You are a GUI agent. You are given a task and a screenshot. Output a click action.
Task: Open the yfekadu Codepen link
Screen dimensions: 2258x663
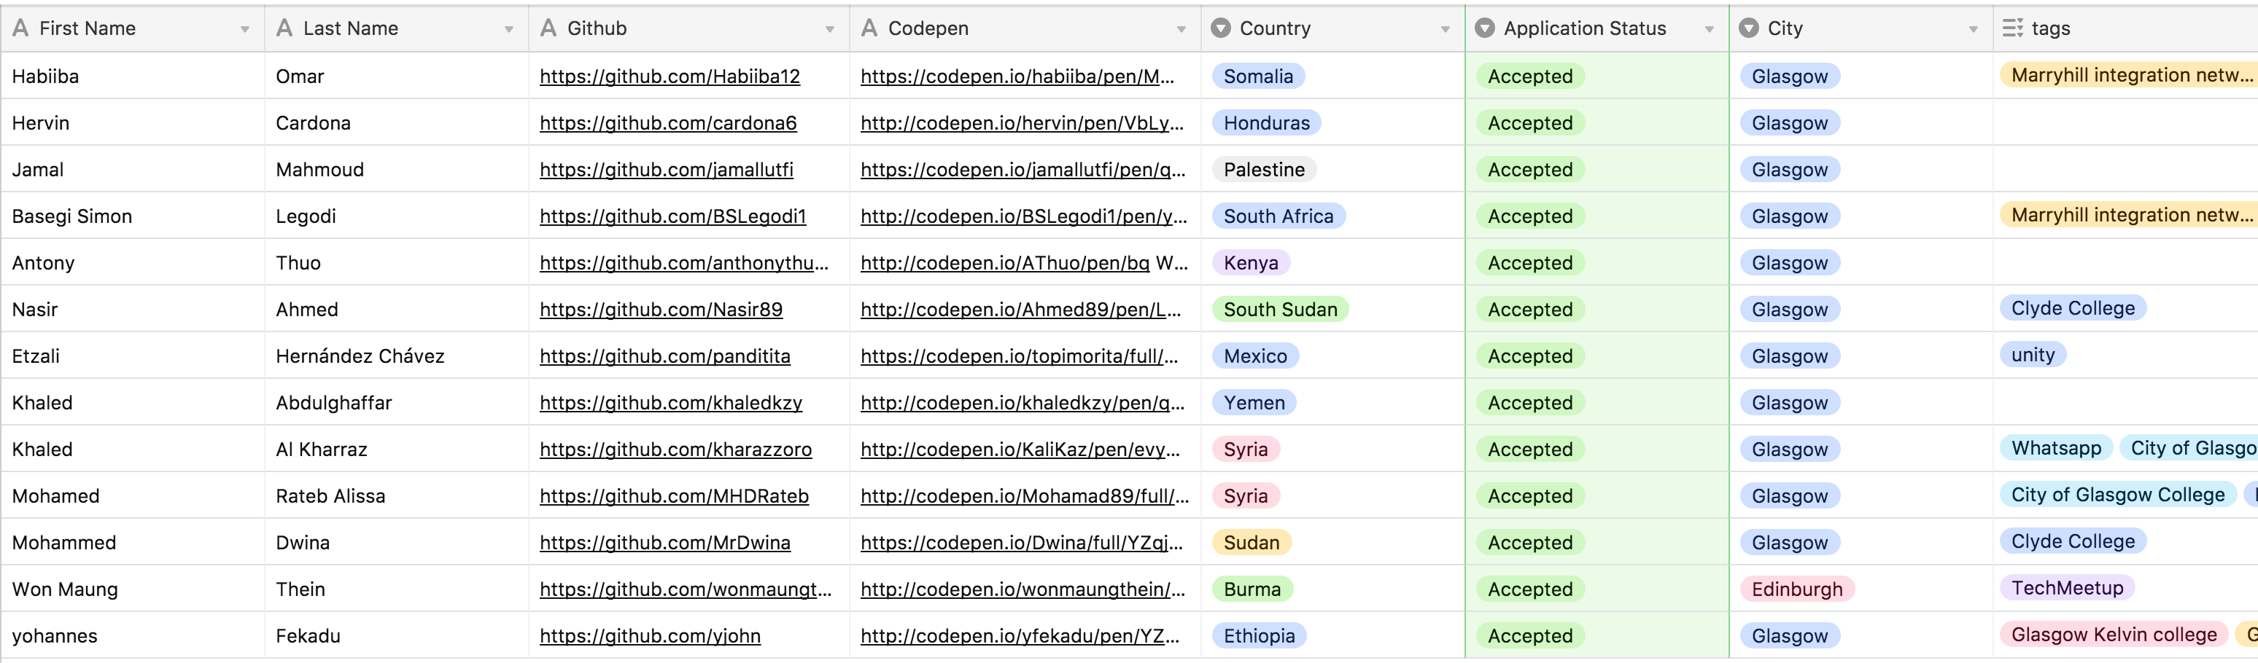pos(1020,635)
